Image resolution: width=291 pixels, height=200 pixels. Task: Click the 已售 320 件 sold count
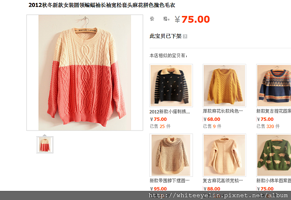(268, 126)
